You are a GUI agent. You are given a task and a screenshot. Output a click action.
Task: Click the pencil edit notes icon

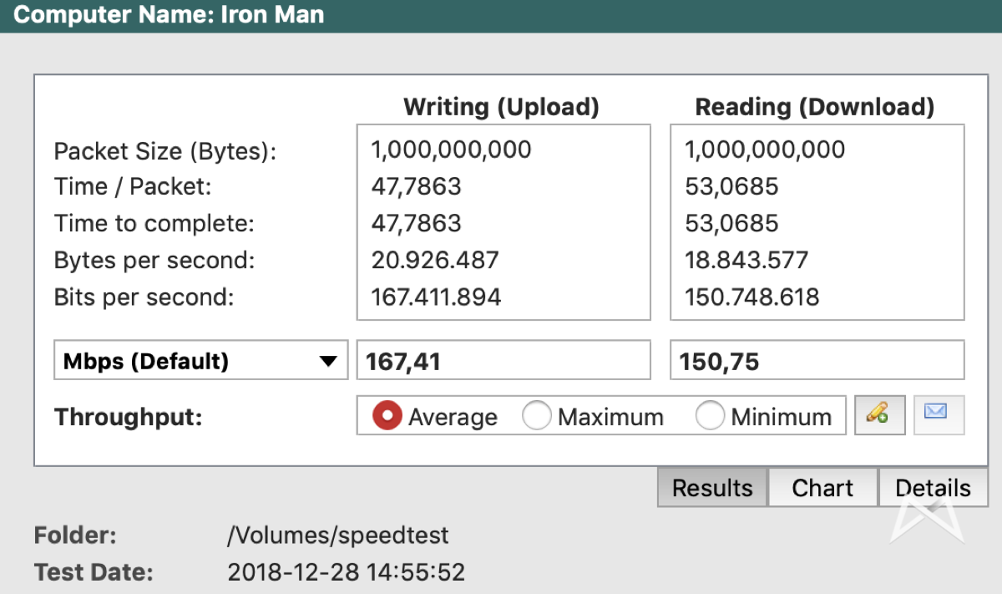[879, 415]
